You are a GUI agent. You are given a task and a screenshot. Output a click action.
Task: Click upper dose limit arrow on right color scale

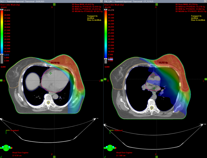105,9
